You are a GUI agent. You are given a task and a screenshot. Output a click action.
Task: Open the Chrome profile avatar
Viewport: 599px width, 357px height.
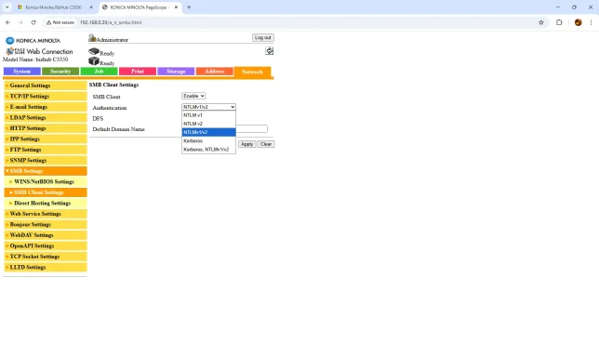[578, 22]
